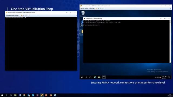Send Ctrl+Alt+Del icon in left console

26,15
